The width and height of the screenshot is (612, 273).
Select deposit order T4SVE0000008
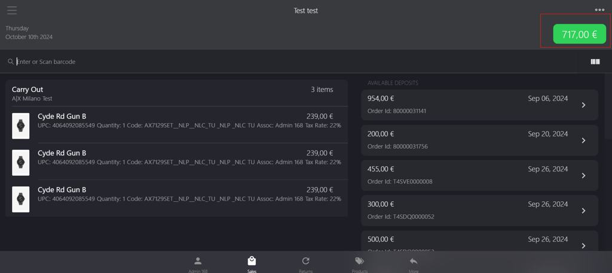click(x=479, y=176)
